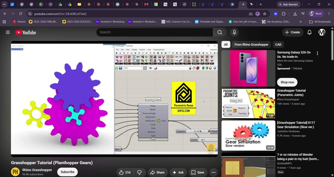The height and width of the screenshot is (177, 334).
Task: View site information icon in address bar
Action: [30, 14]
